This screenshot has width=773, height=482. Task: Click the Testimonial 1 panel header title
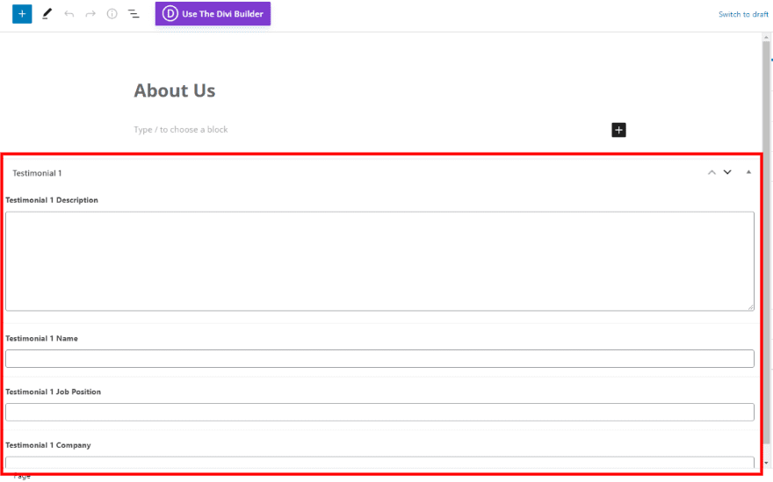[38, 173]
